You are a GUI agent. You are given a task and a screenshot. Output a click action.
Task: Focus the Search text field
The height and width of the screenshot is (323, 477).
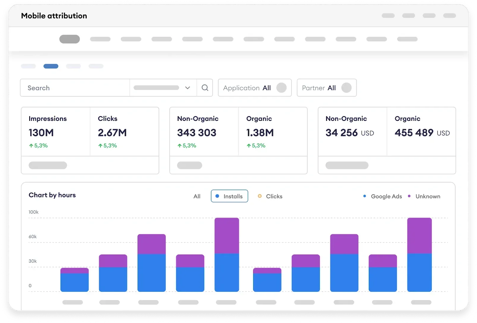[x=75, y=88]
